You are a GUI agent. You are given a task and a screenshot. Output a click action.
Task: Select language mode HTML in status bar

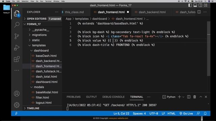tap(171, 114)
